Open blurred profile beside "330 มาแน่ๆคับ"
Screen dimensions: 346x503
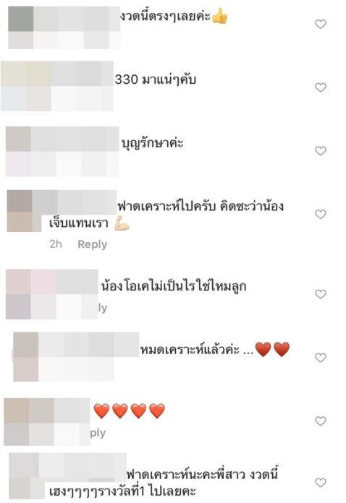(x=57, y=86)
